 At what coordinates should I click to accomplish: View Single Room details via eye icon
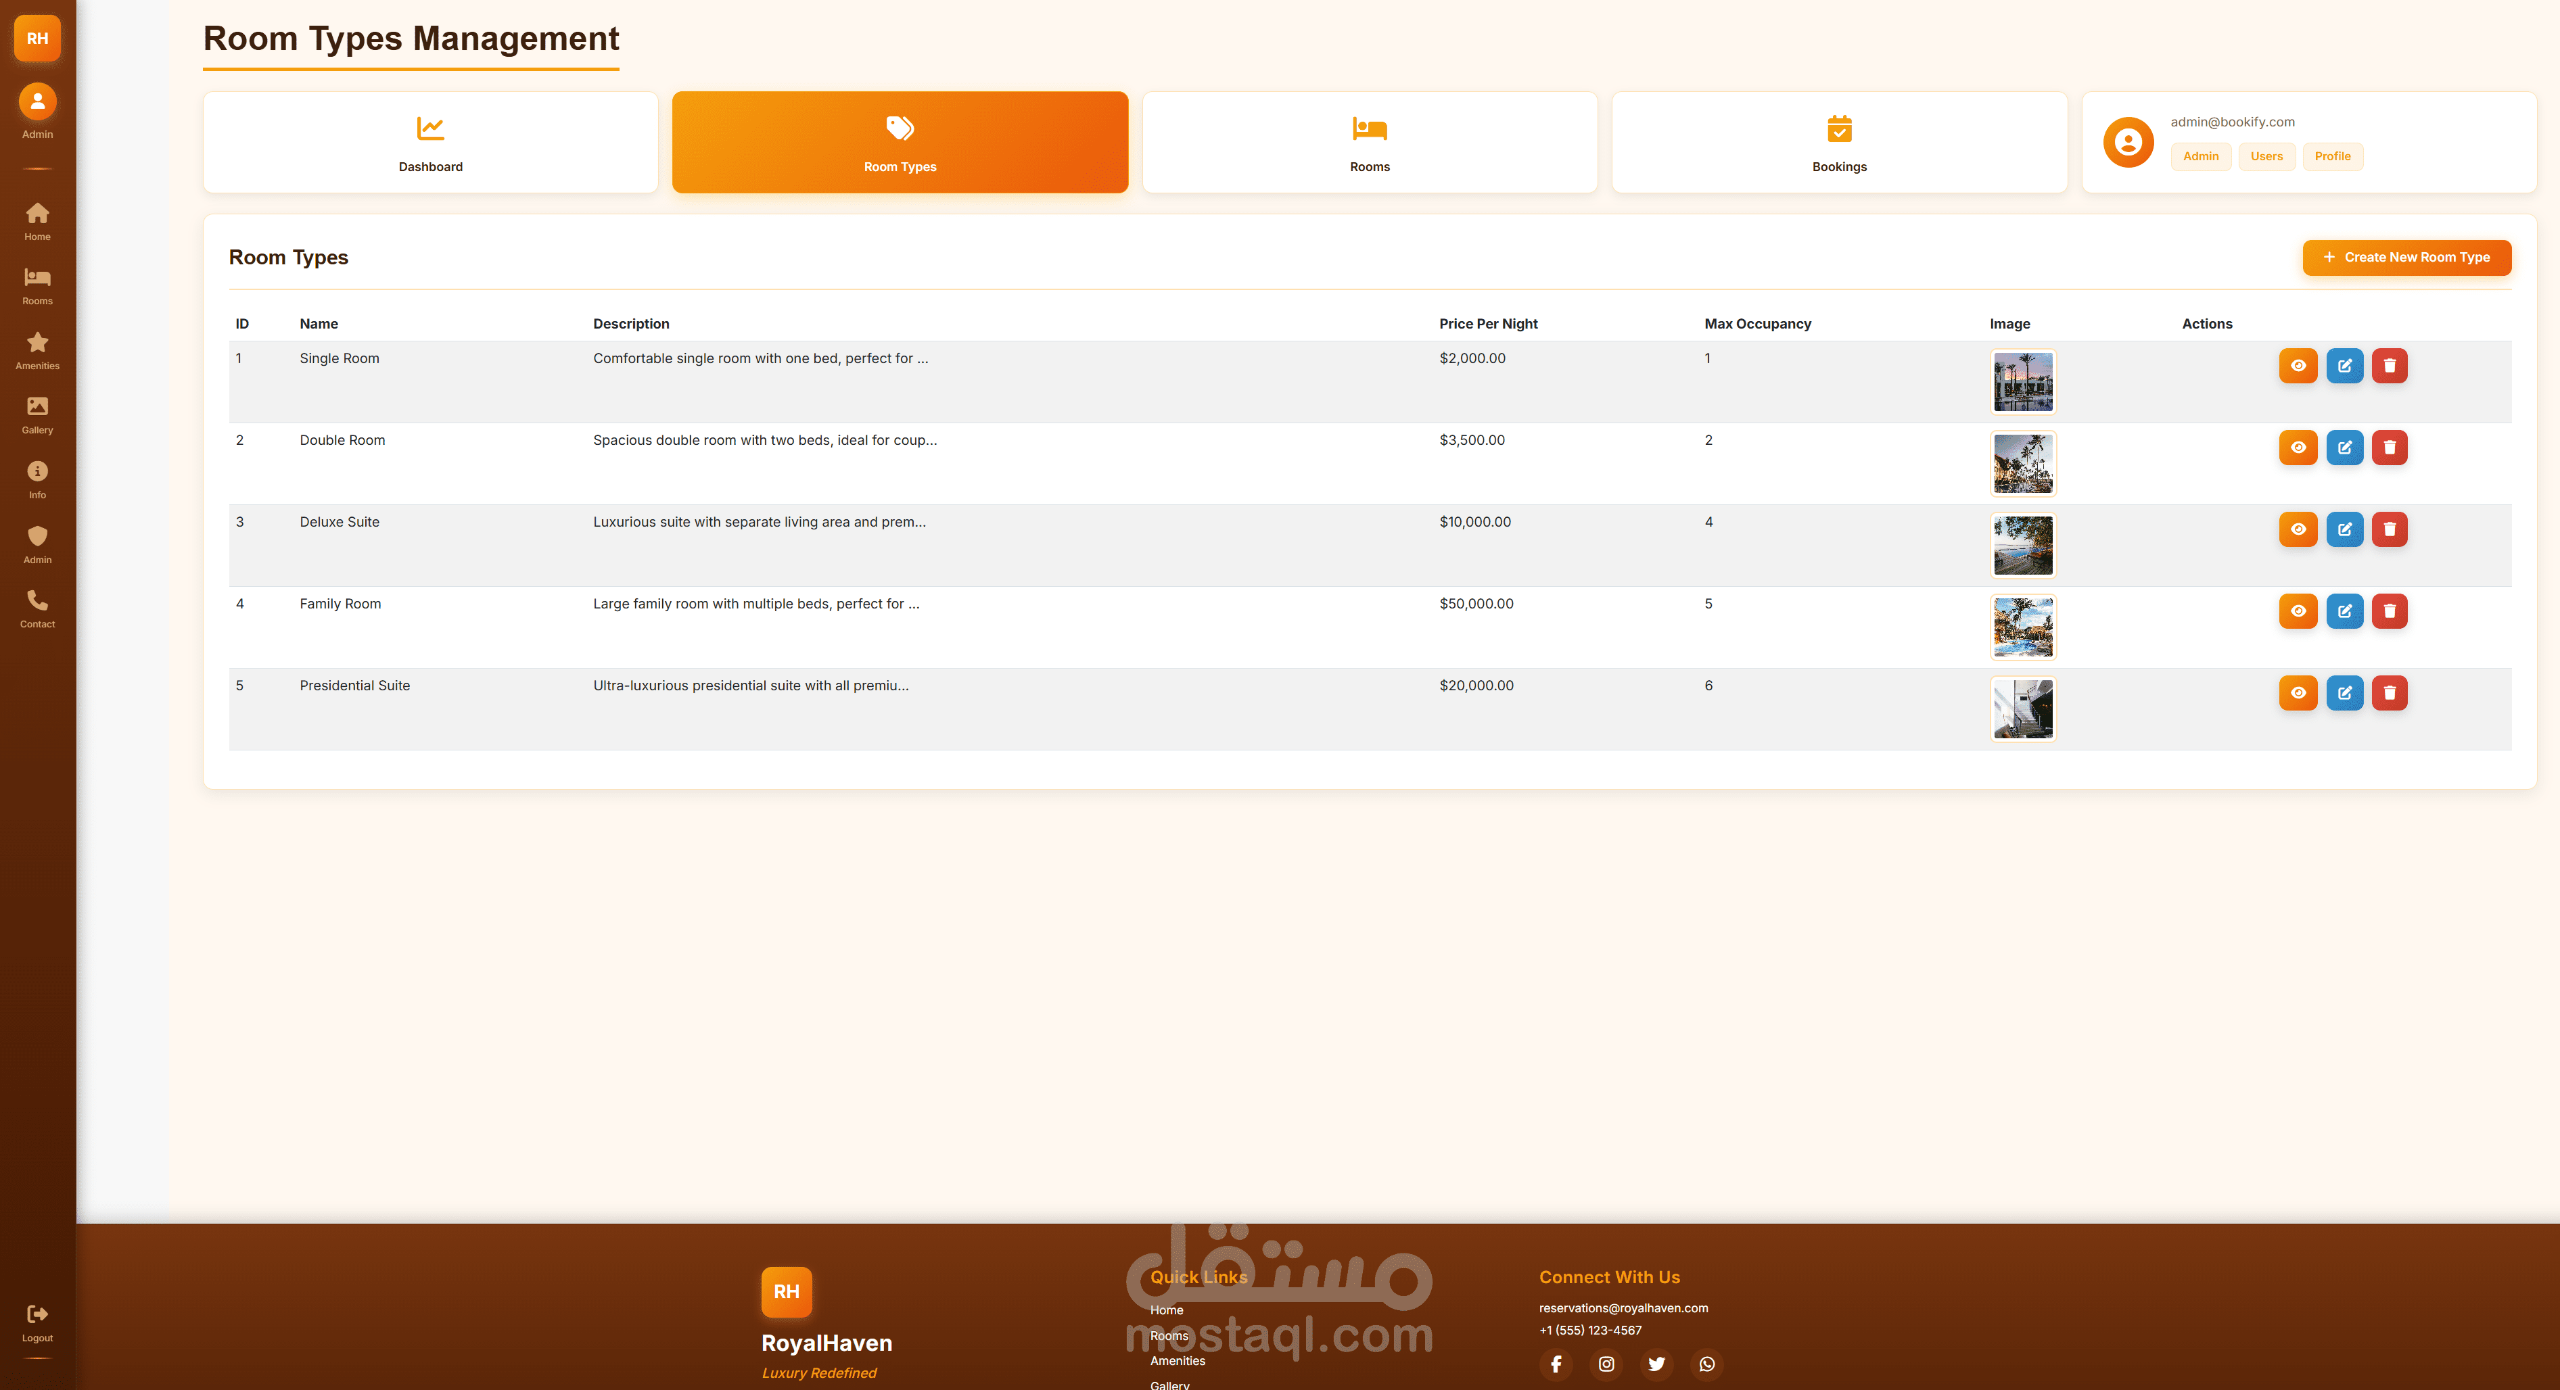point(2298,366)
